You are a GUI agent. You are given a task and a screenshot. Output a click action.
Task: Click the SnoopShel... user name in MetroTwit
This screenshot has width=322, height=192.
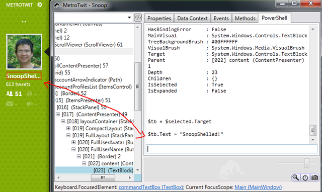coord(24,76)
